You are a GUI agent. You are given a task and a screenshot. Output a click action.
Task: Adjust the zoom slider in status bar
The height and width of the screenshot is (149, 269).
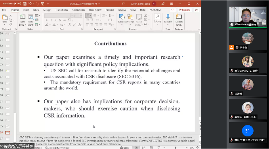(176, 148)
